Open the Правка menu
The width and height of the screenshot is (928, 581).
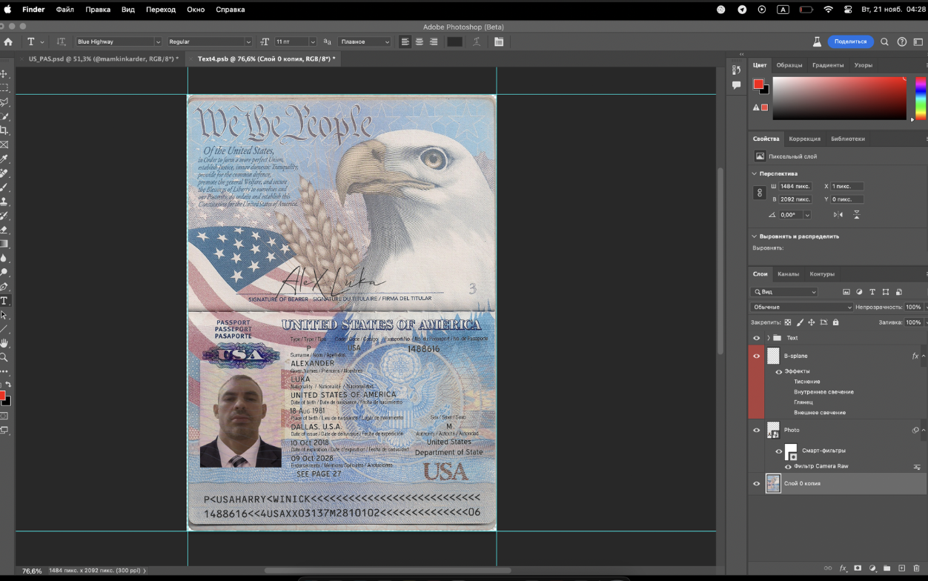click(98, 10)
